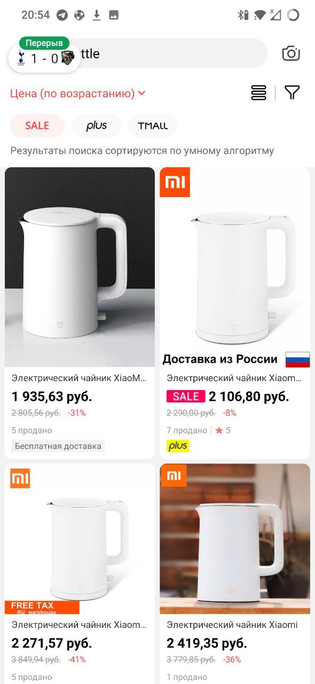This screenshot has height=684, width=315.
Task: Tap the FREE TAX RU warehouse banner
Action: click(42, 608)
